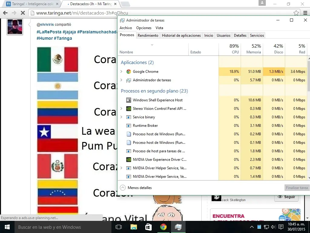Image resolution: width=310 pixels, height=233 pixels.
Task: Click the Seguir button in Taringa
Action: coord(286,197)
